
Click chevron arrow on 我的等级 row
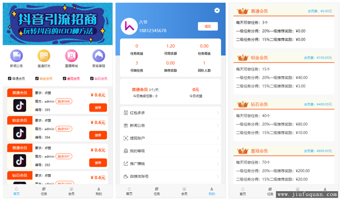coord(218,151)
